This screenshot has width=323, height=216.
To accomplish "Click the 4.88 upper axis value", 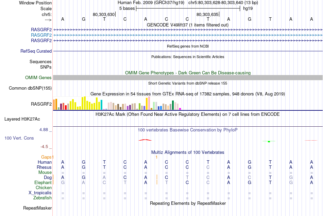I will point(44,130).
